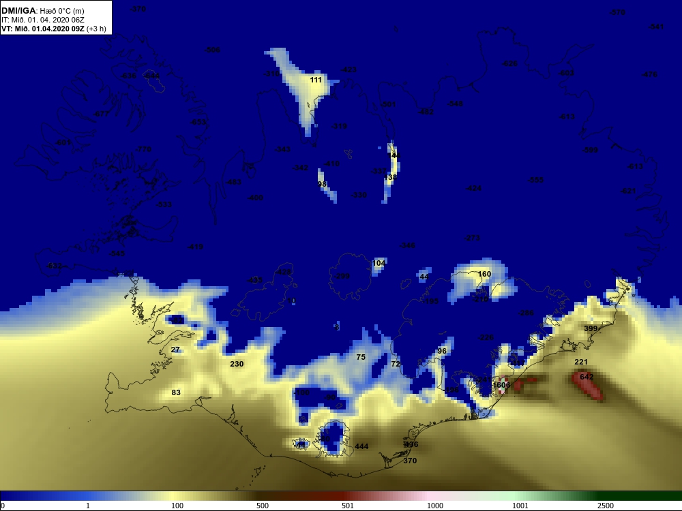Click the pink-white legend band above '1000'
This screenshot has width=682, height=511.
pos(435,496)
